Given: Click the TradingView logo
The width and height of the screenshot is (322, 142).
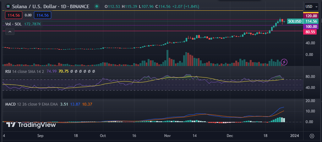Looking at the screenshot, I should 31,125.
